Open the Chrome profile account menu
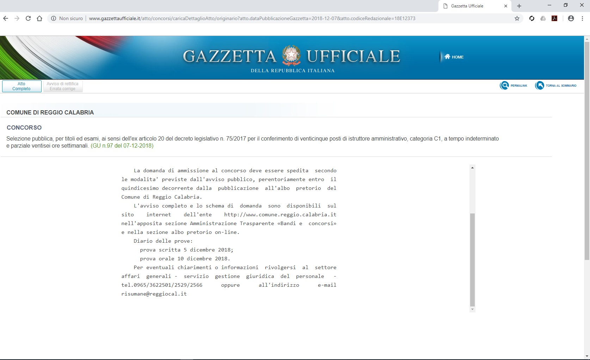Screen dimensions: 590x360 pyautogui.click(x=571, y=18)
